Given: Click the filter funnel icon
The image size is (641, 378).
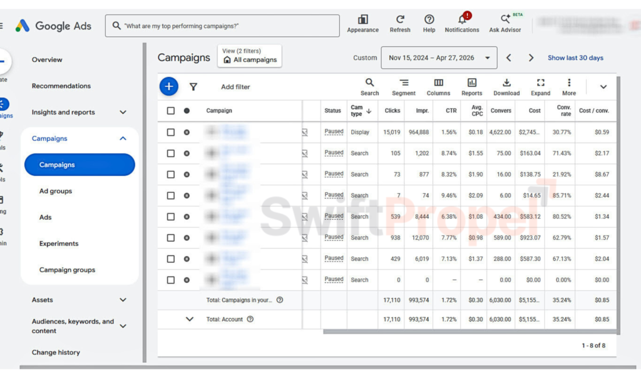Looking at the screenshot, I should (193, 86).
